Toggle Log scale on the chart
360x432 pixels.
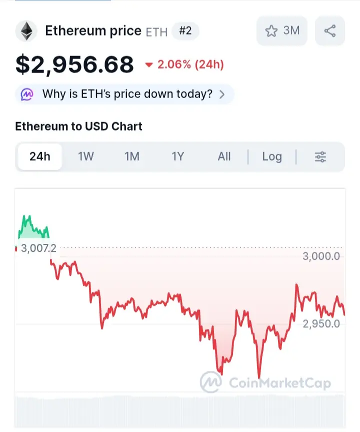(272, 157)
